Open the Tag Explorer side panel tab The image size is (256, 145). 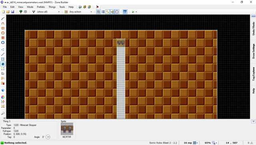[253, 74]
